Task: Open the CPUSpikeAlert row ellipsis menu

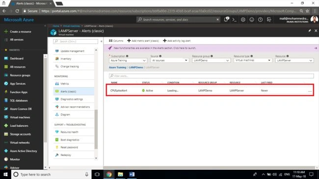Action: click(x=310, y=91)
